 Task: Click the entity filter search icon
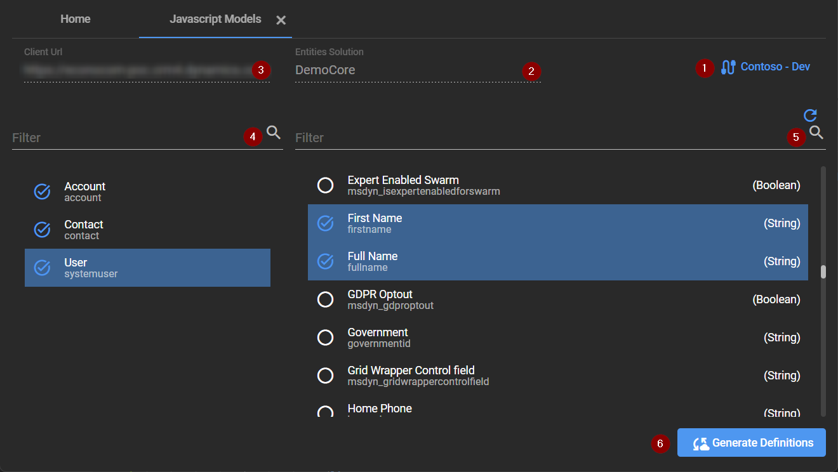pyautogui.click(x=274, y=133)
